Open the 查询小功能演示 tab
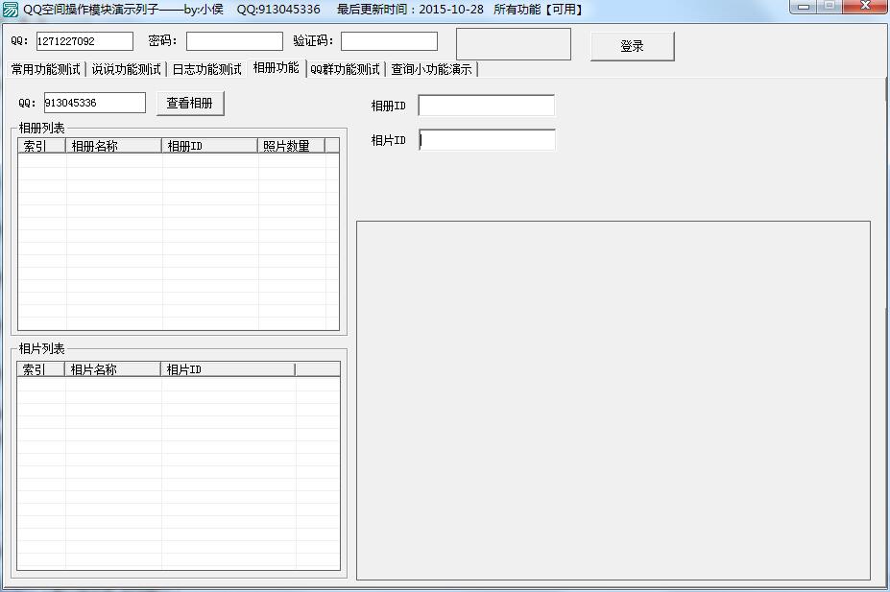The image size is (890, 592). point(431,69)
